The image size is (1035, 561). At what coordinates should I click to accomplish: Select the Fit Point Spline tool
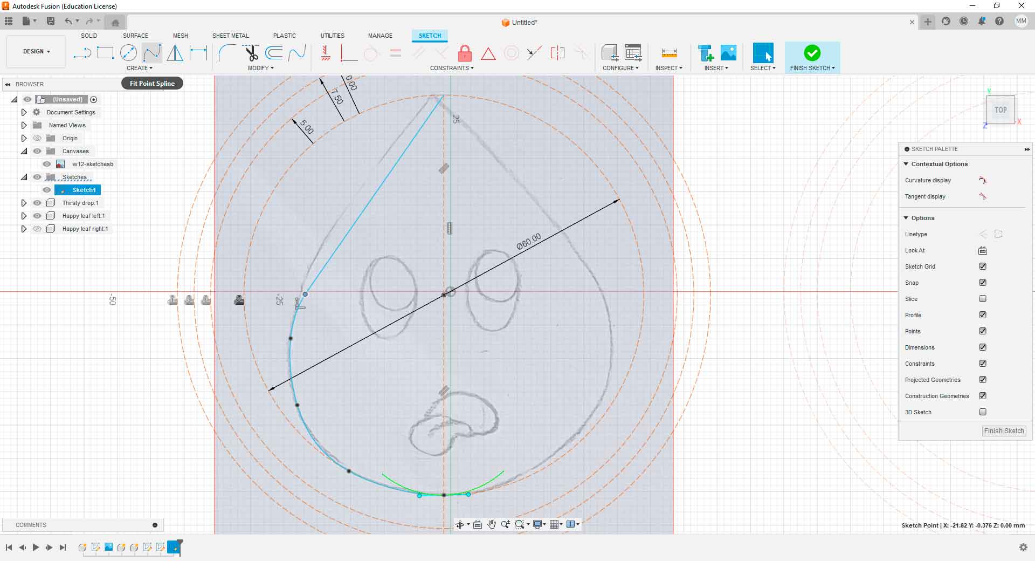151,53
